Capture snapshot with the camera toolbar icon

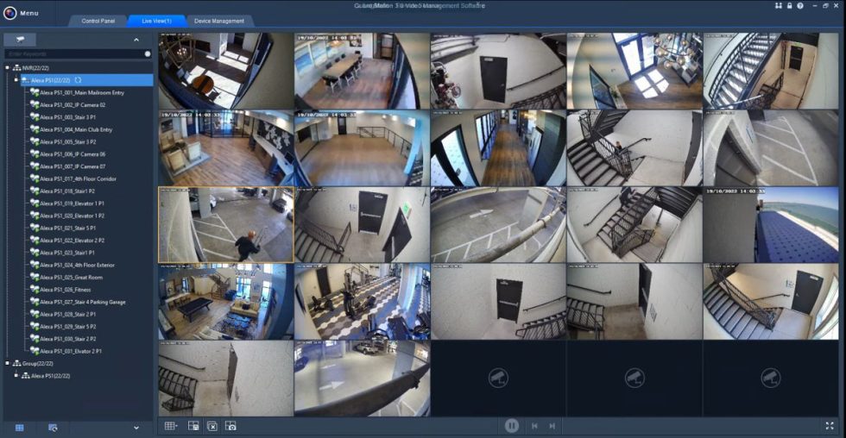(230, 426)
